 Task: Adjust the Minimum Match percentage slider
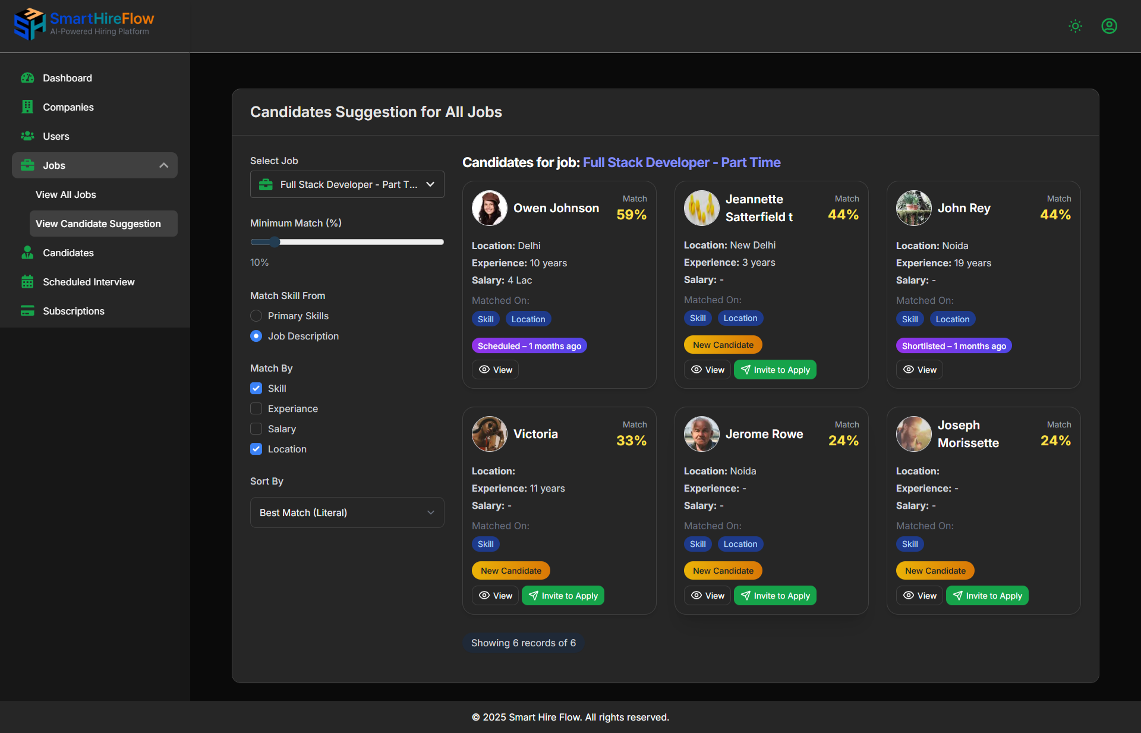click(x=274, y=242)
